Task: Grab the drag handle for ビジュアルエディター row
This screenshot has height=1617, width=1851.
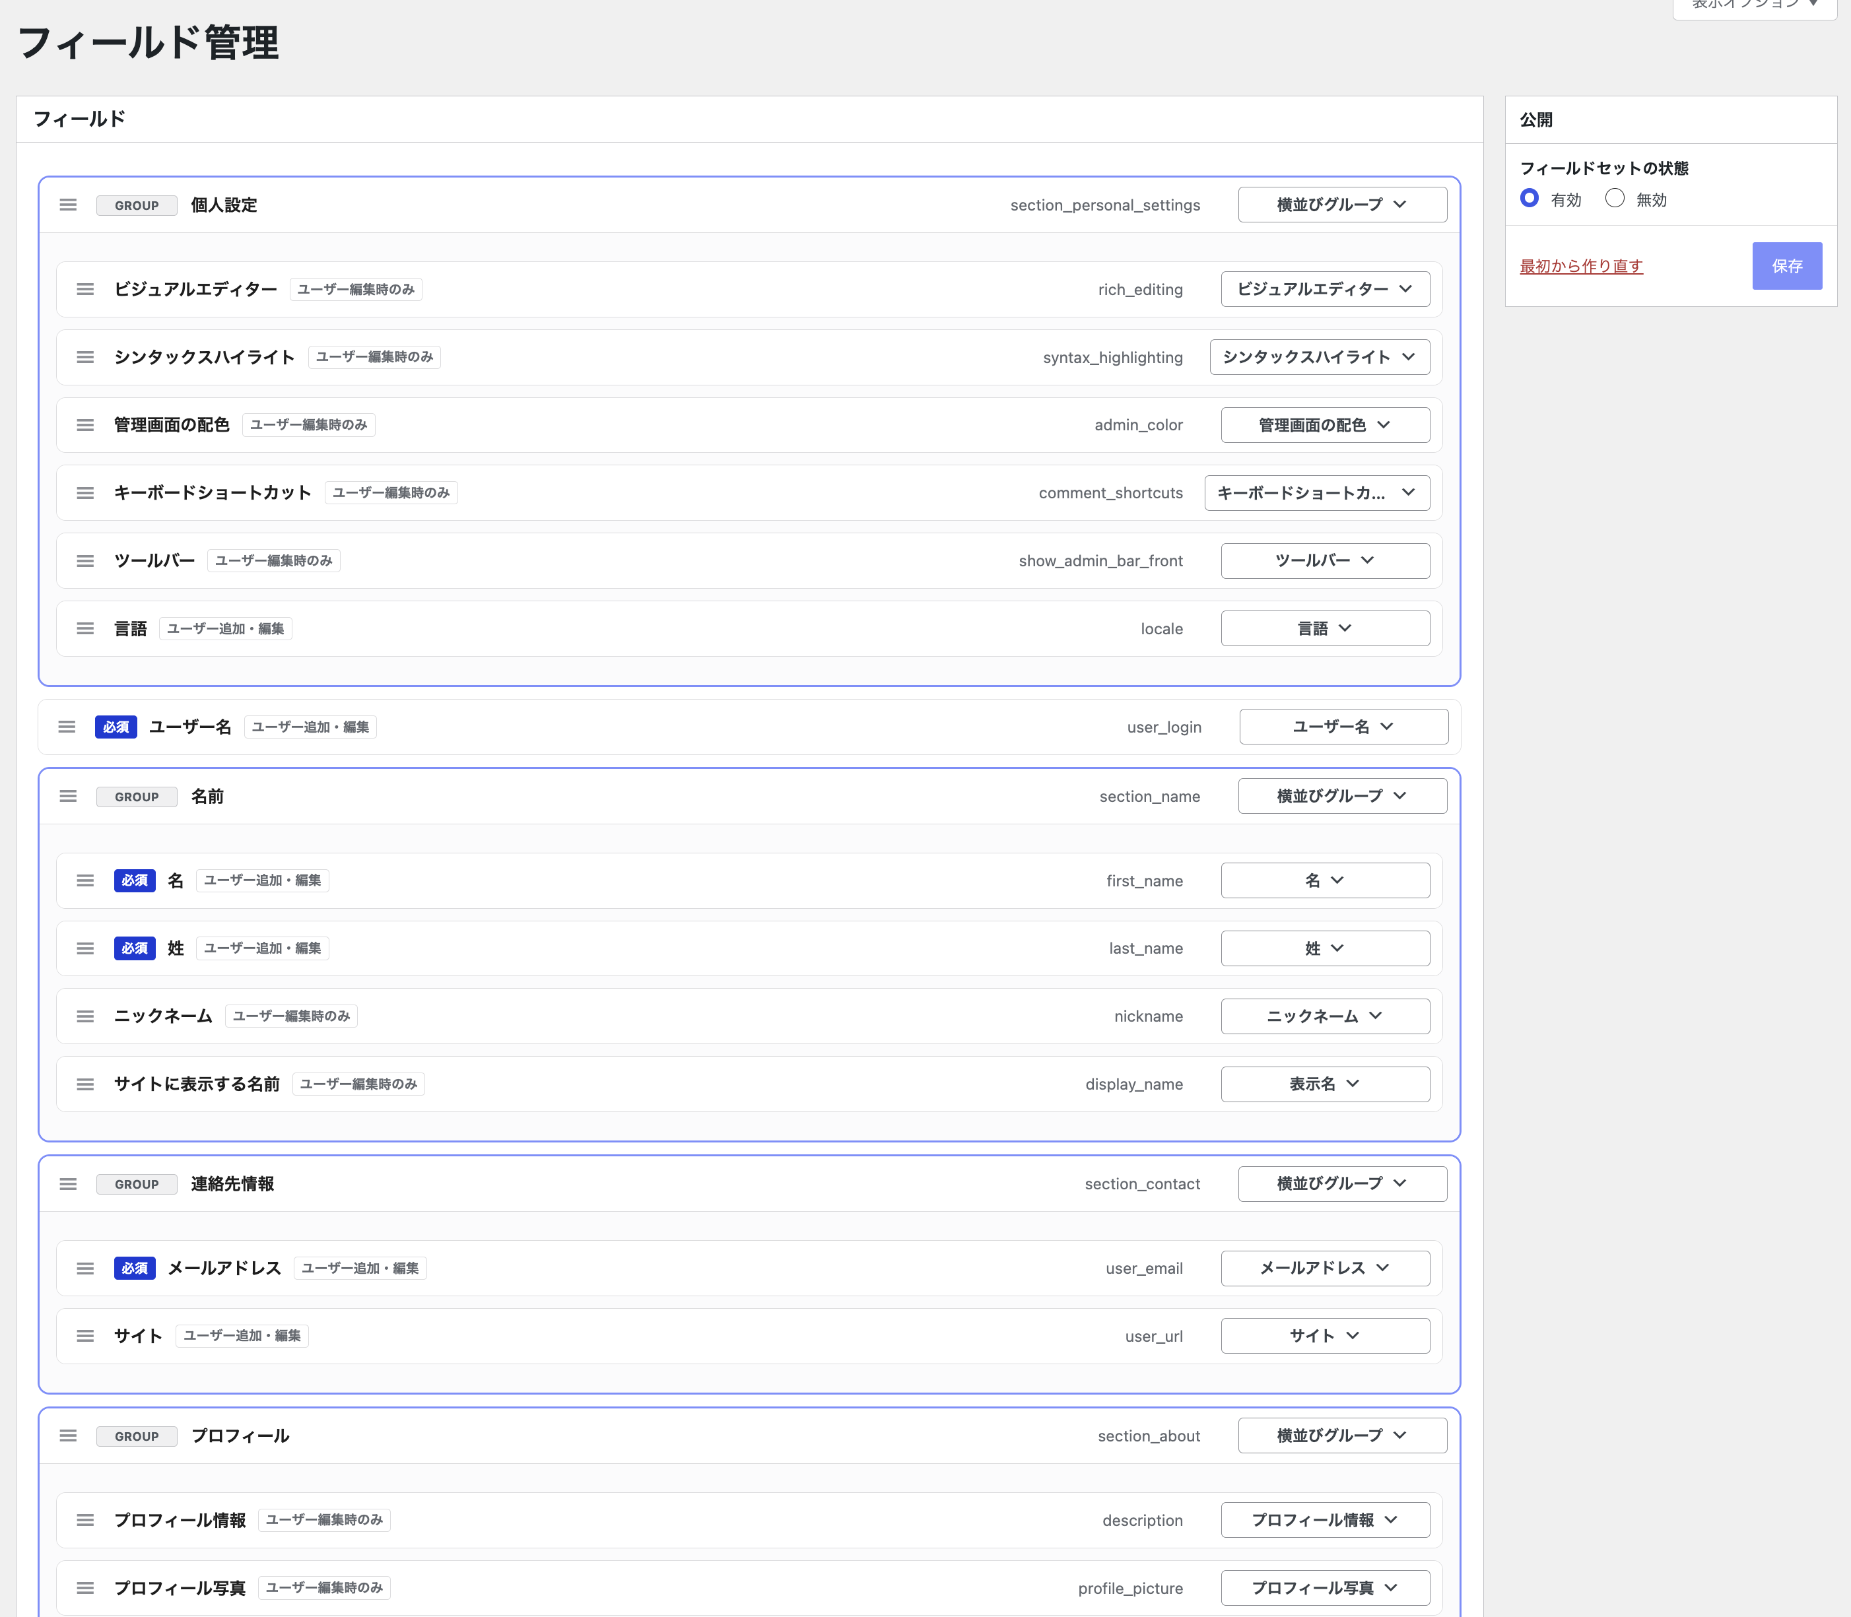Action: [85, 289]
